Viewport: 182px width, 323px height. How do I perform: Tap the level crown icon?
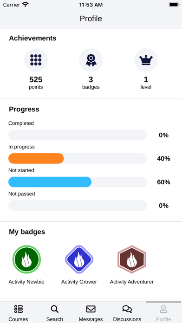(x=146, y=60)
